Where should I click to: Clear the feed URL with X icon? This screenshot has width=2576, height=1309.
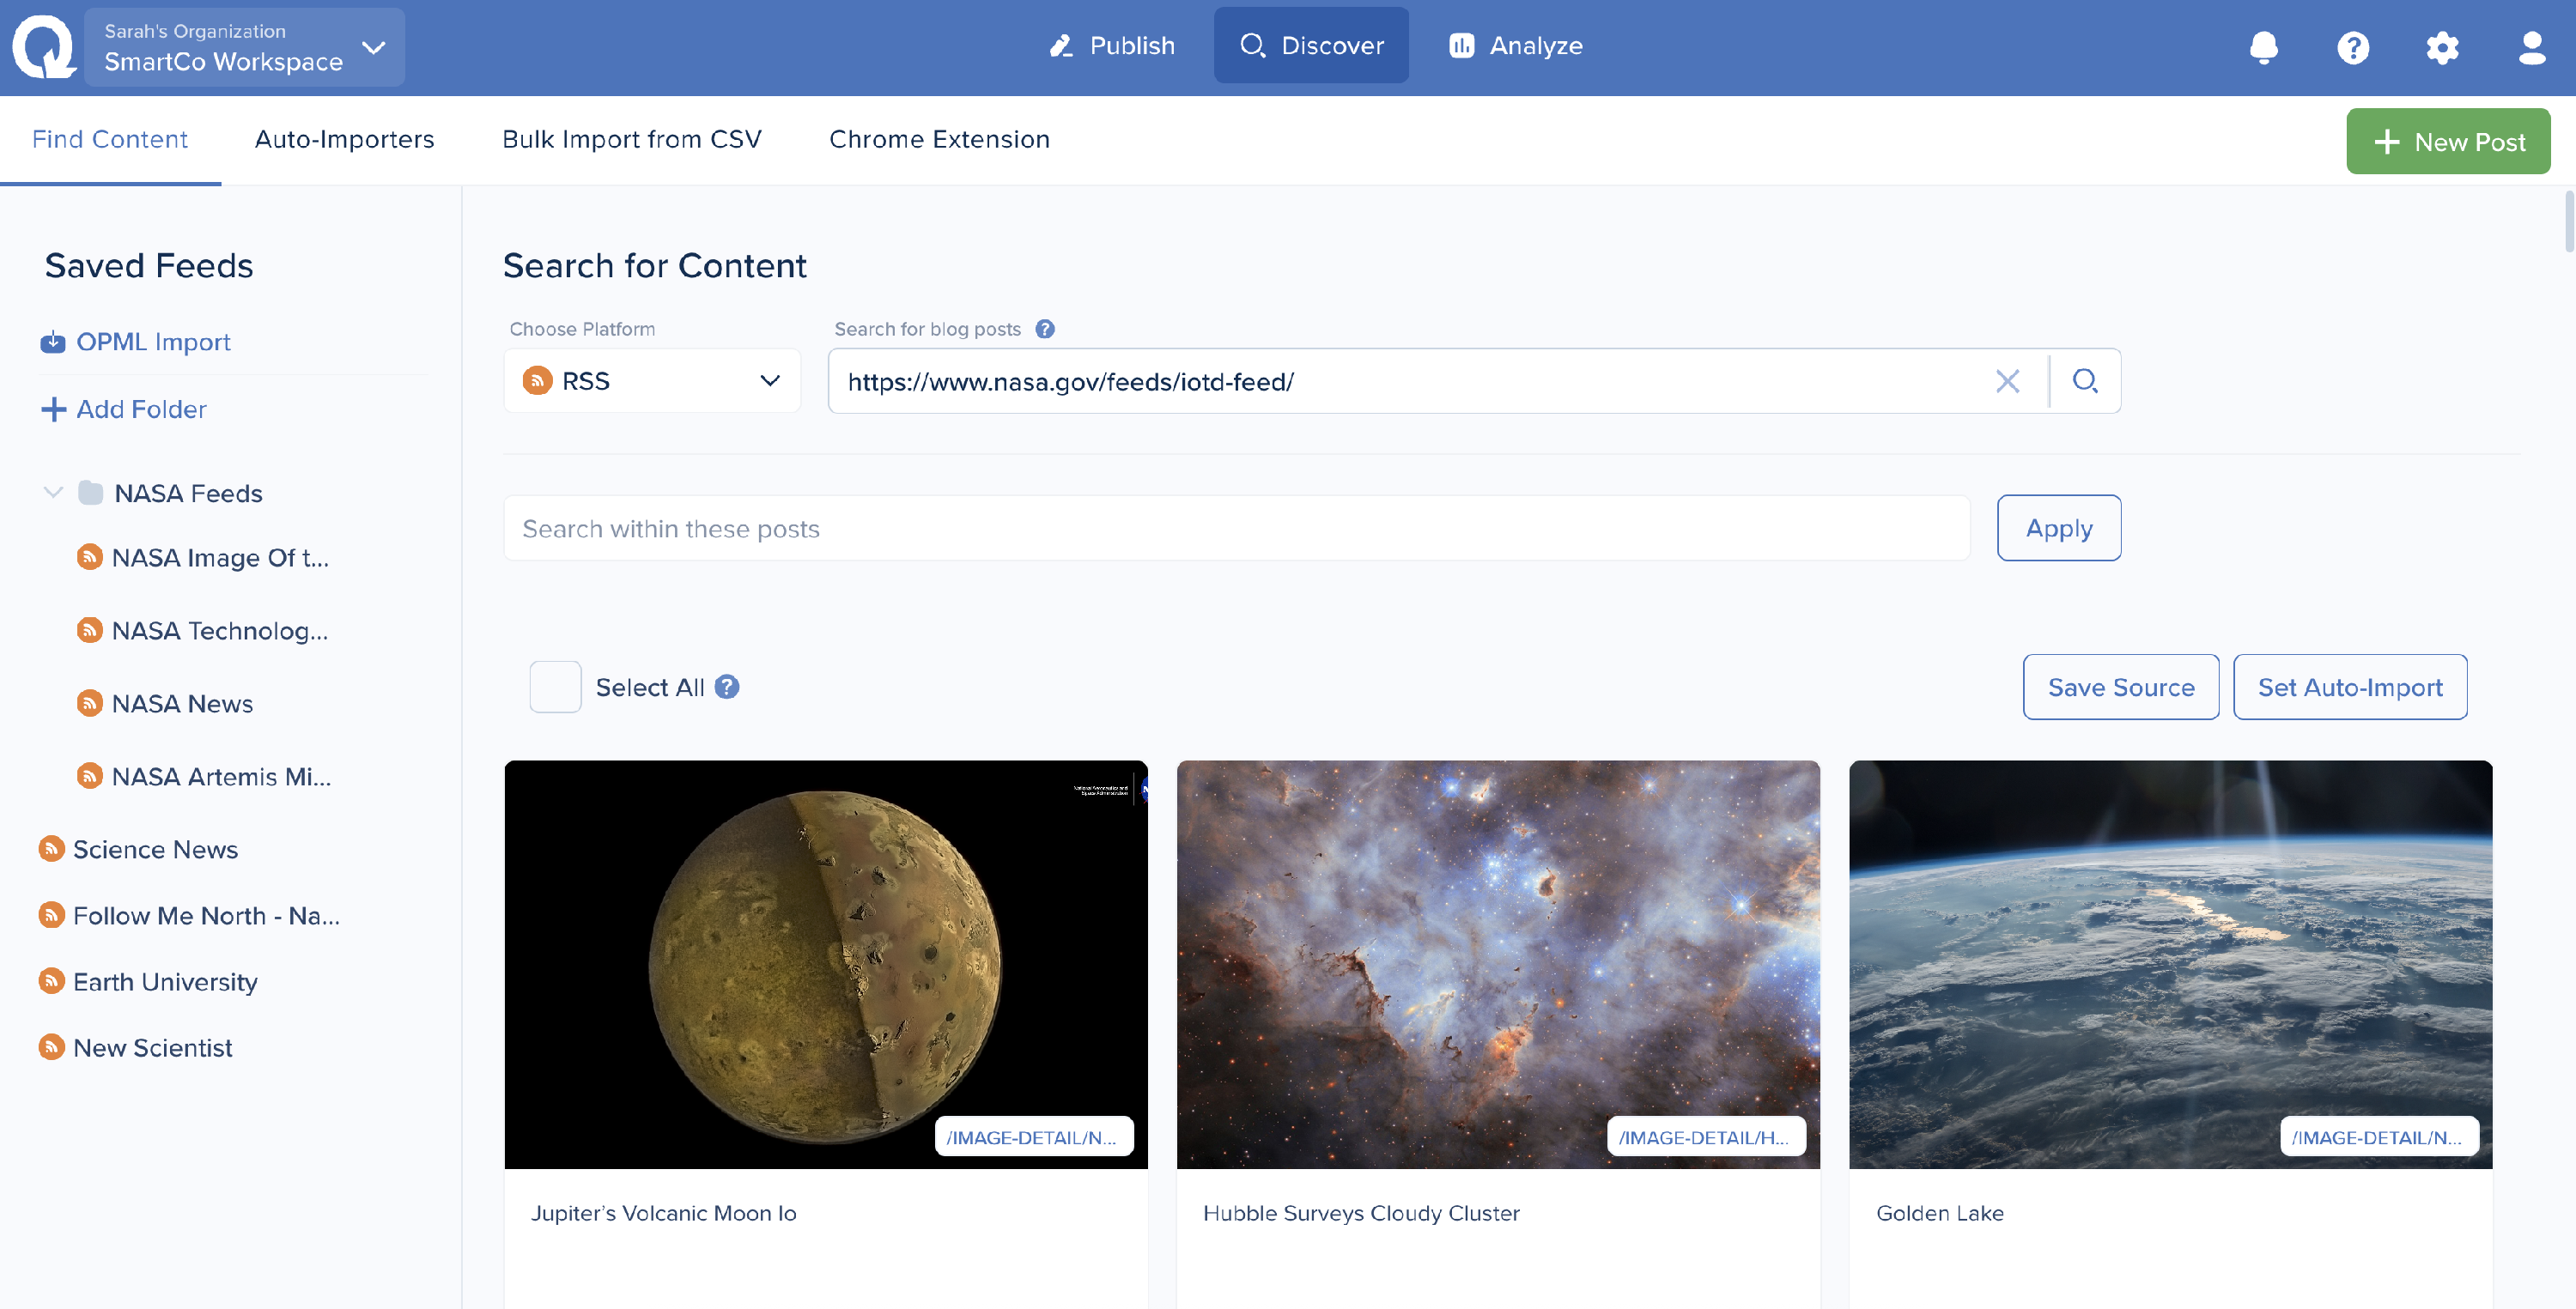2007,381
